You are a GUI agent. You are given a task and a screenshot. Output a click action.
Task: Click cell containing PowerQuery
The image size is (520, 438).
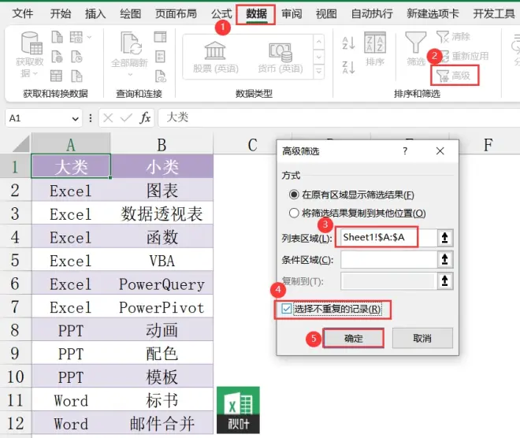tap(162, 284)
